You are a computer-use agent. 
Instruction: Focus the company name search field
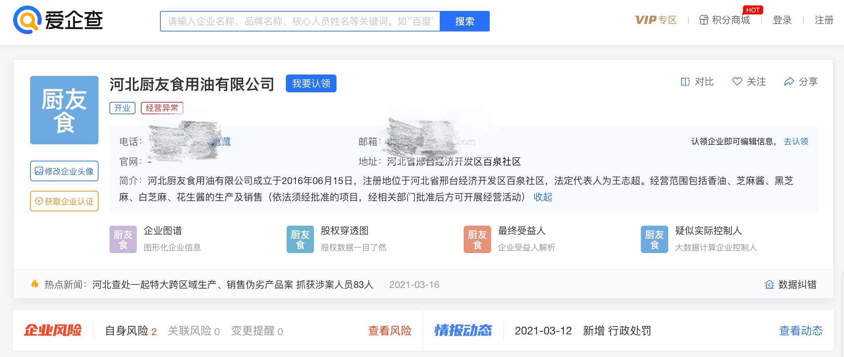300,21
